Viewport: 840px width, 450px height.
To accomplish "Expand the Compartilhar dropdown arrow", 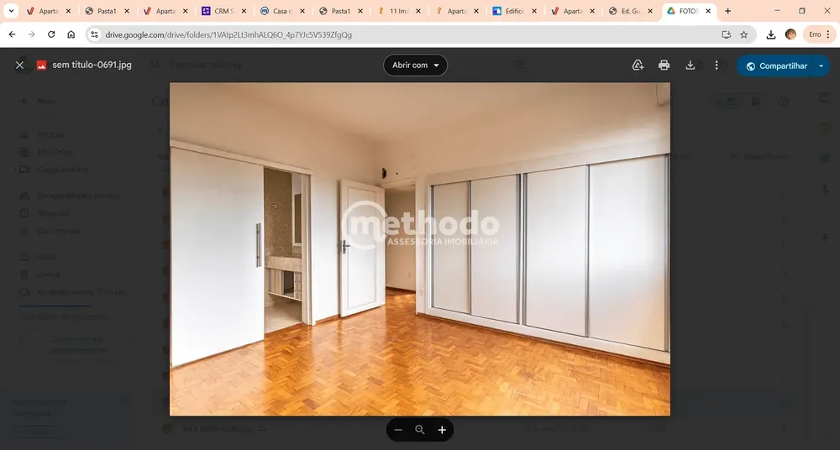I will pos(822,65).
